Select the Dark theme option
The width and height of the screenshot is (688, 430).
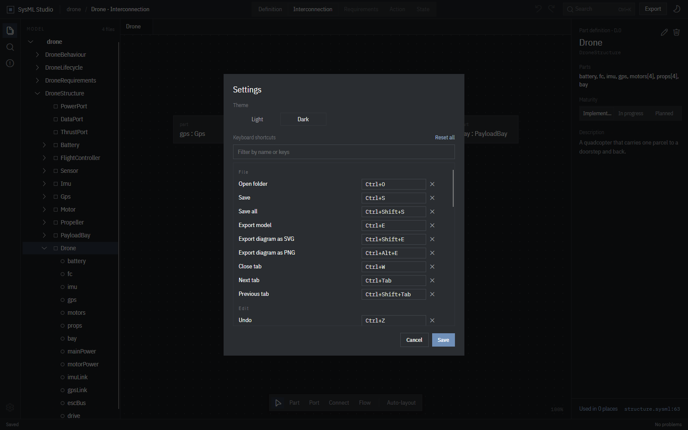pyautogui.click(x=303, y=119)
